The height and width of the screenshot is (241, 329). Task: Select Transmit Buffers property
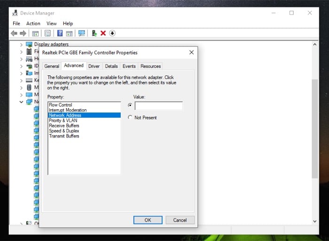point(84,136)
